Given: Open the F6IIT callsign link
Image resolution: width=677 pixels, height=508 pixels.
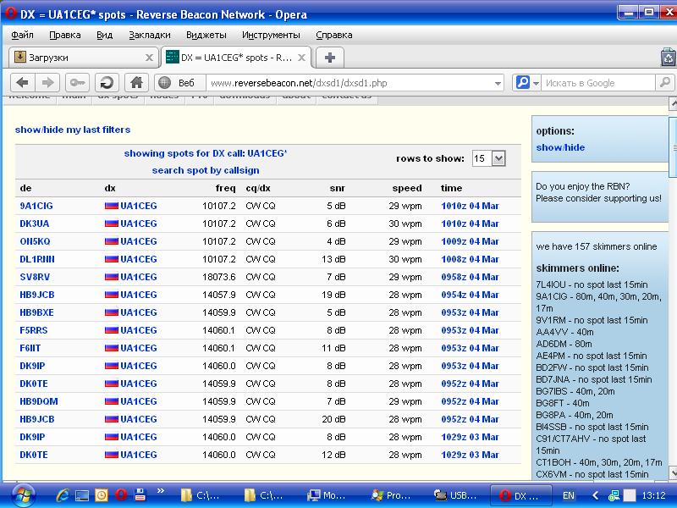Looking at the screenshot, I should pyautogui.click(x=30, y=348).
